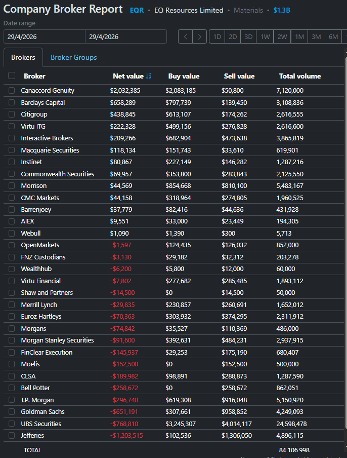
Task: Click the Net value sort icon
Action: pyautogui.click(x=149, y=76)
